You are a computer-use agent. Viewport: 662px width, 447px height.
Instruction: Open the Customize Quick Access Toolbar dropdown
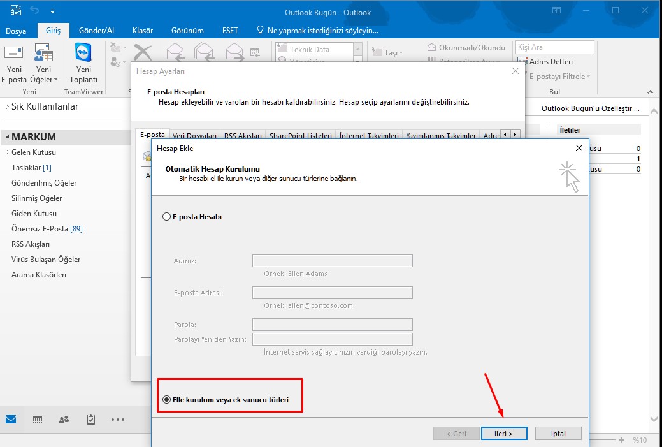click(x=52, y=11)
